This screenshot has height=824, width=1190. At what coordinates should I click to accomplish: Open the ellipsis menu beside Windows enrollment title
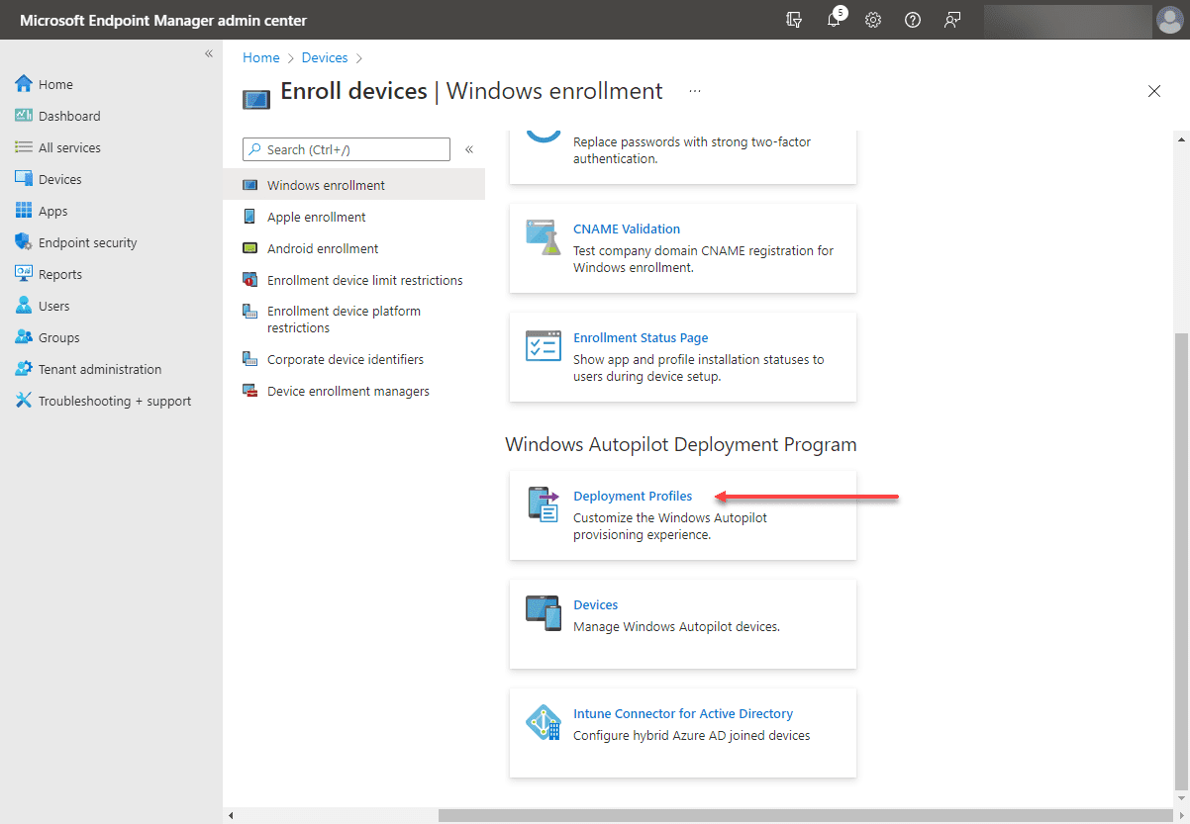[x=694, y=90]
